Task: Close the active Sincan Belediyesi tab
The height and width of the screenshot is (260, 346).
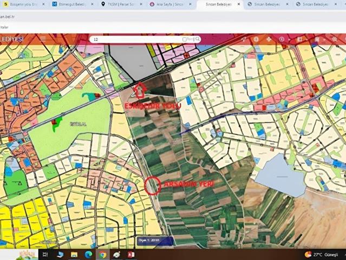Action: click(x=239, y=4)
